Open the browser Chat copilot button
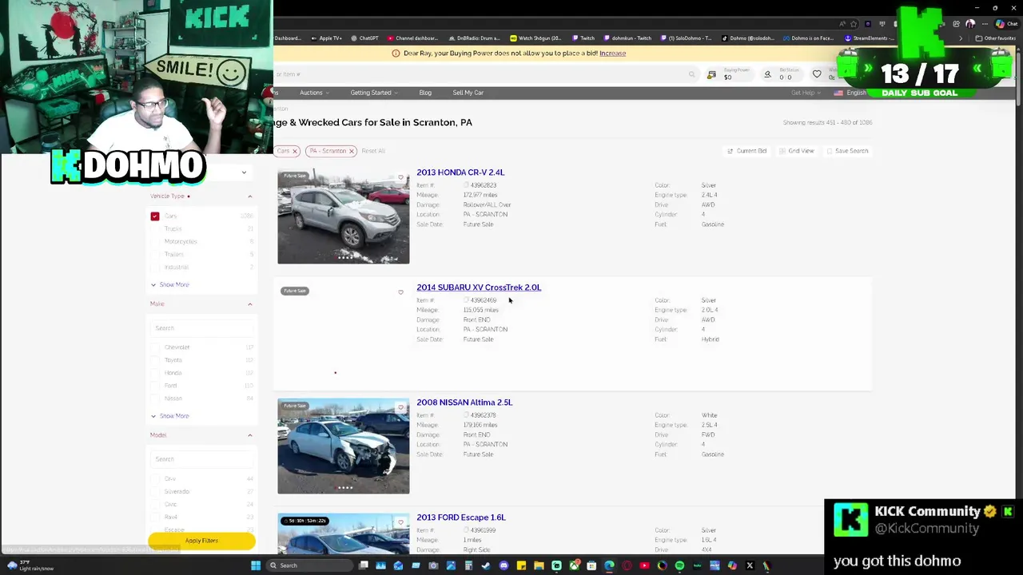 1005,24
